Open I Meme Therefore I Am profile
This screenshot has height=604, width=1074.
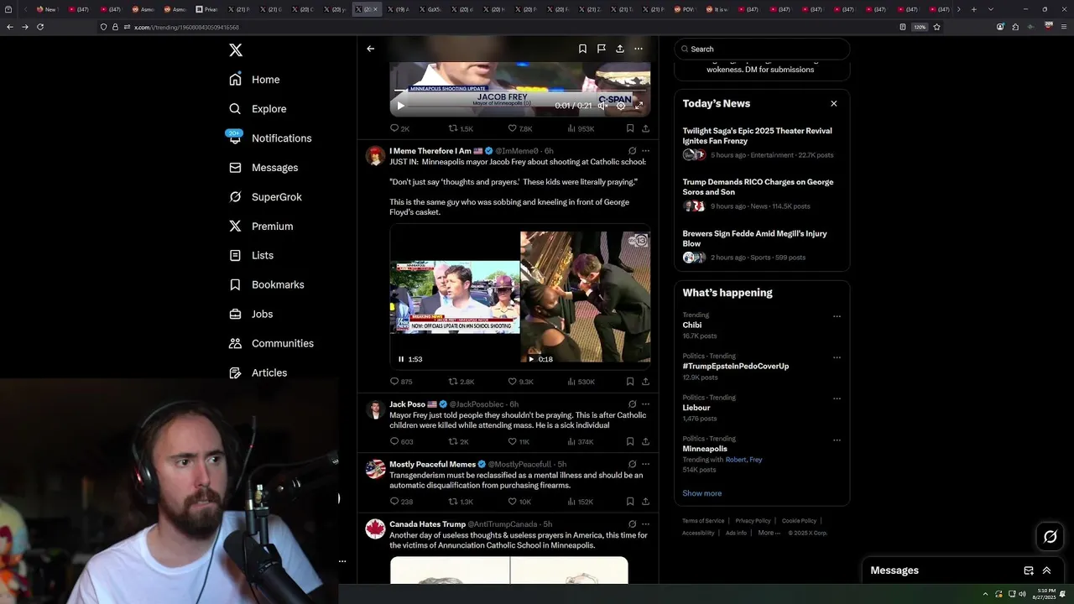point(430,151)
